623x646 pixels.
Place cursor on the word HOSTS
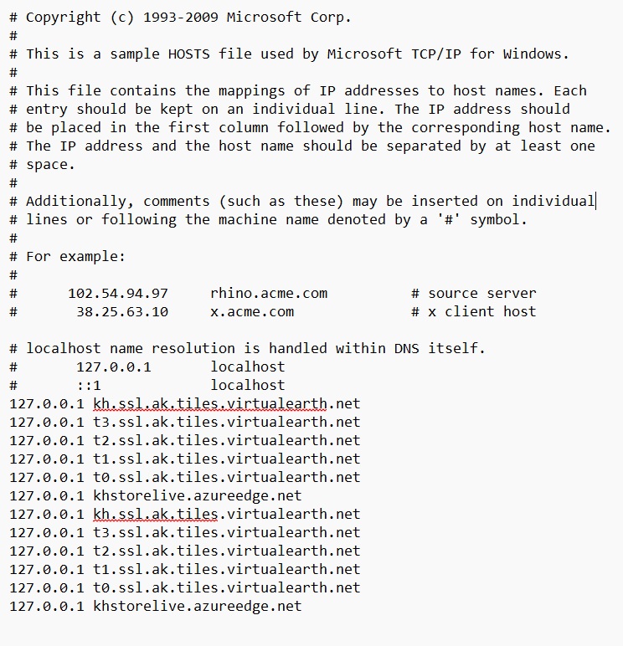(189, 54)
